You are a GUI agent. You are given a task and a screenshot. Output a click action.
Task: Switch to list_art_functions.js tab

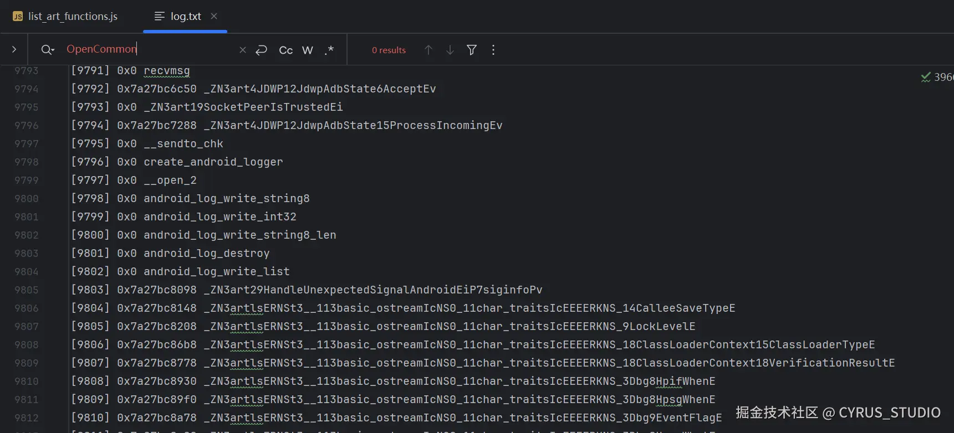(x=65, y=16)
